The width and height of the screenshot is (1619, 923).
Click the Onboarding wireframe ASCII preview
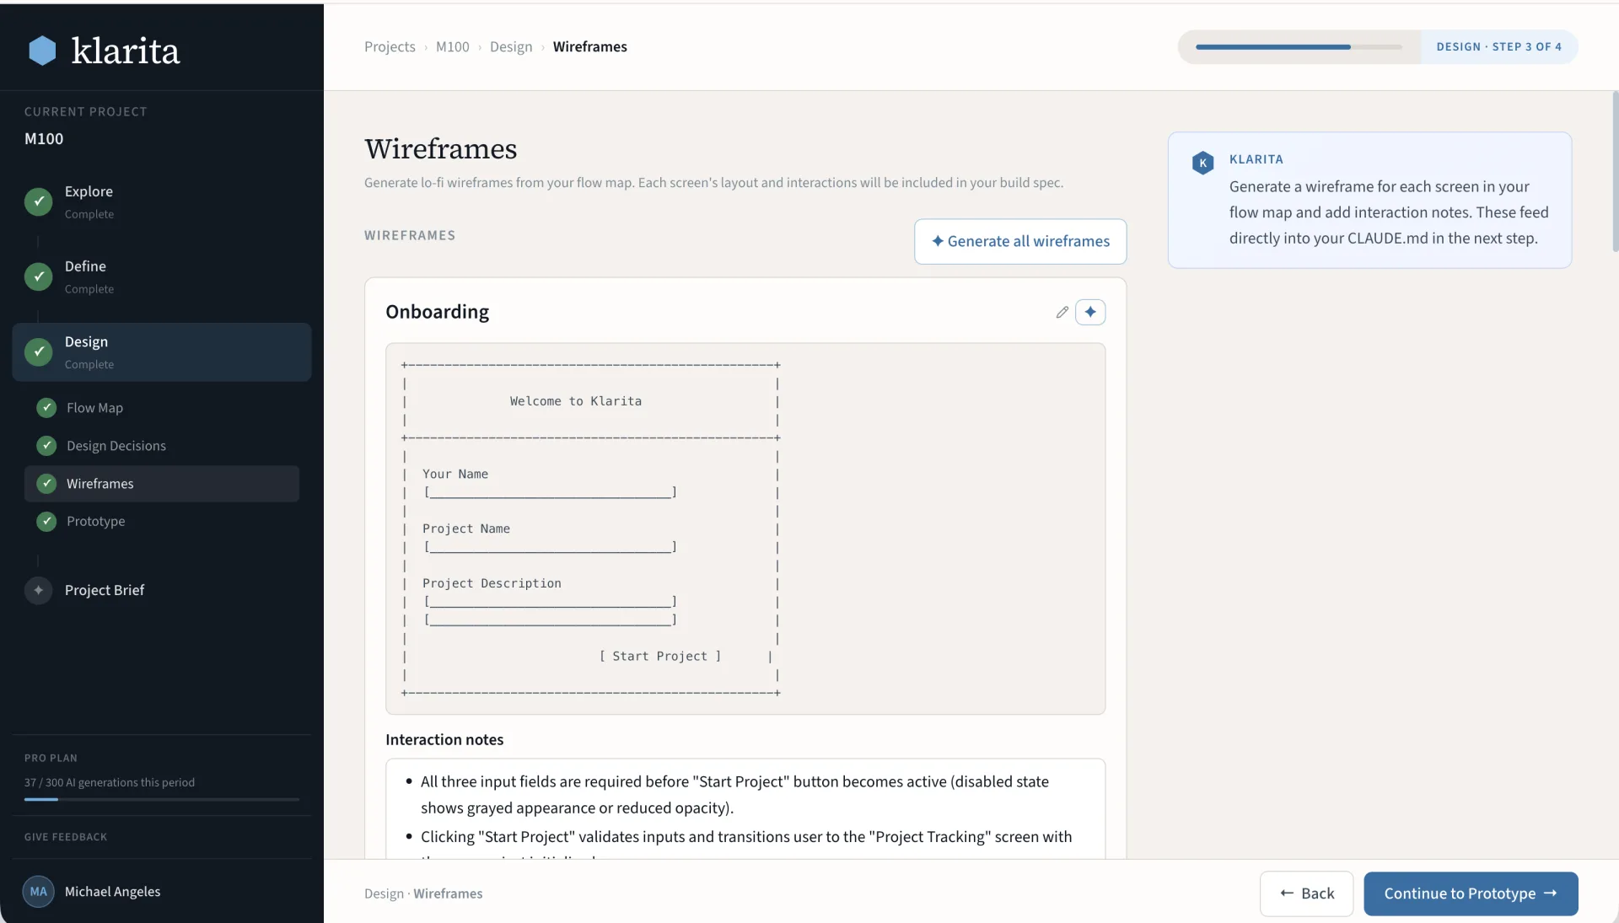click(745, 529)
